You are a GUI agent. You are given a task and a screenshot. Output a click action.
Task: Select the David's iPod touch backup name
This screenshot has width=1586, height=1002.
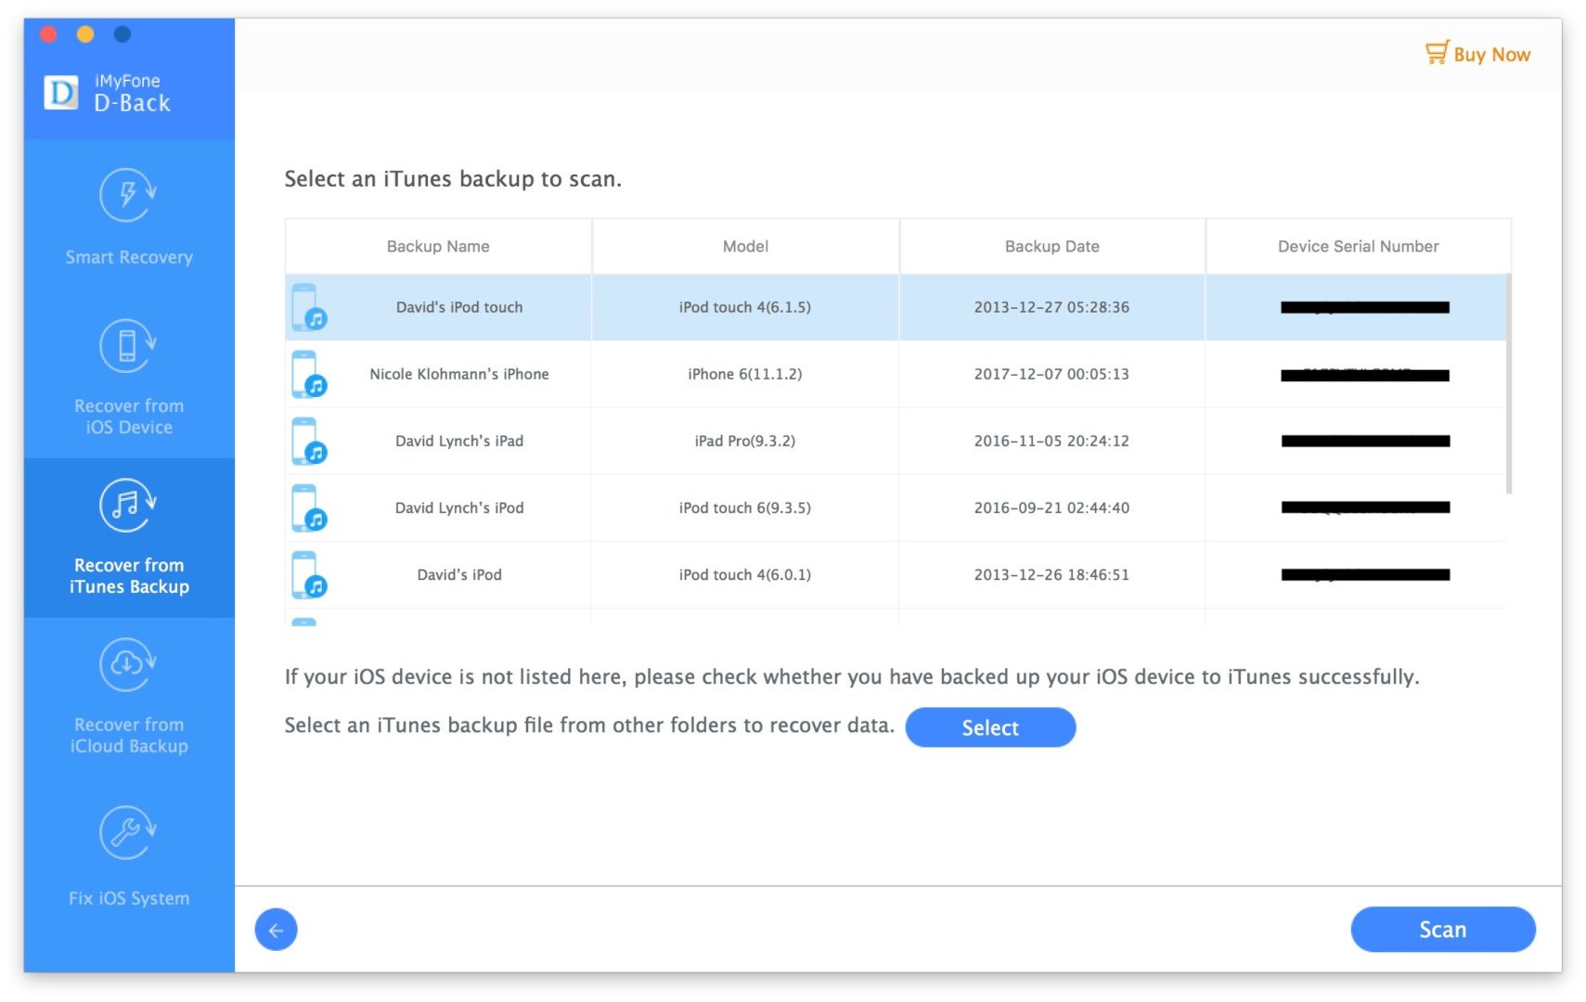pos(459,307)
